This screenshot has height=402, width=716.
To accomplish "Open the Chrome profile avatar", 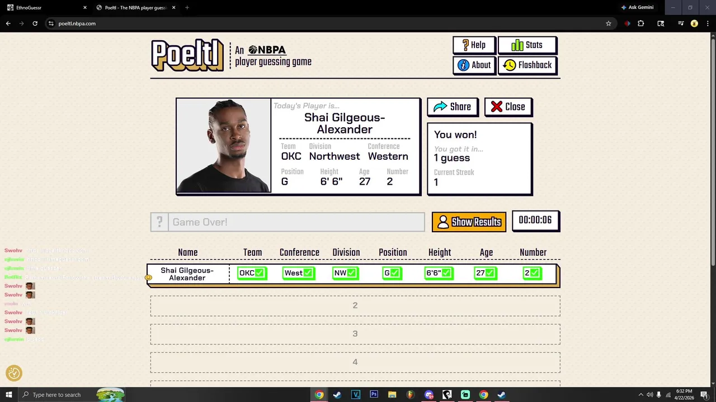I will point(694,23).
